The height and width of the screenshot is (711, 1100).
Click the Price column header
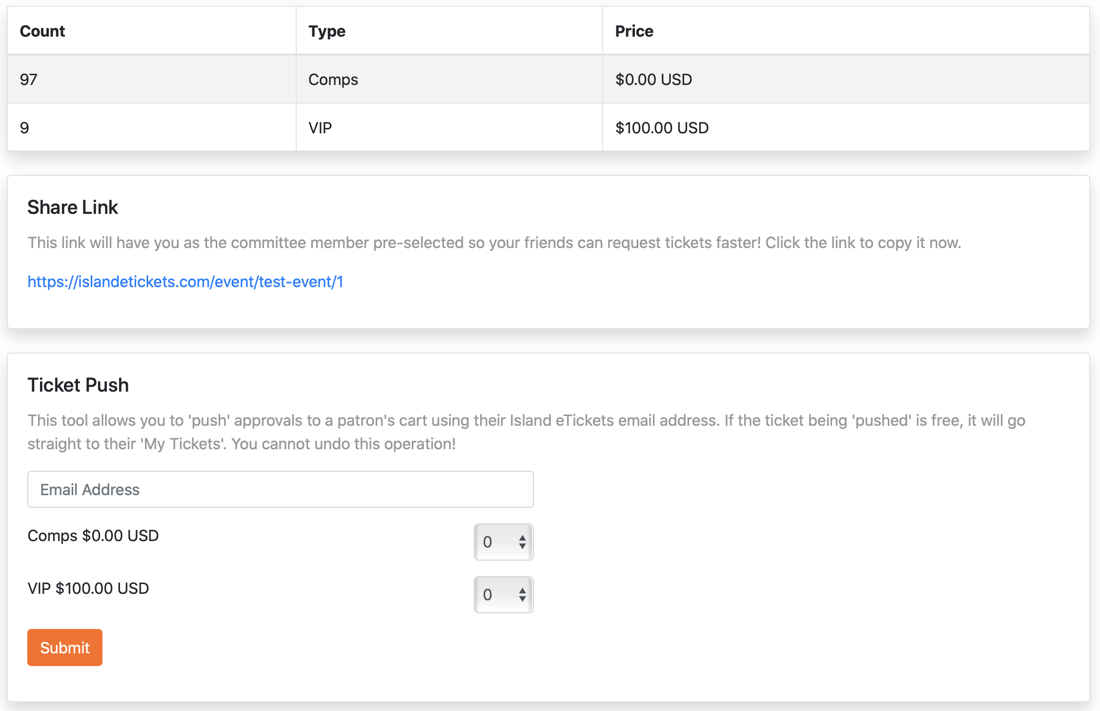coord(634,31)
